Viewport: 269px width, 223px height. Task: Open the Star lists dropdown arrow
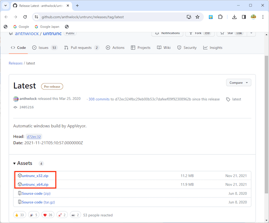(x=251, y=34)
